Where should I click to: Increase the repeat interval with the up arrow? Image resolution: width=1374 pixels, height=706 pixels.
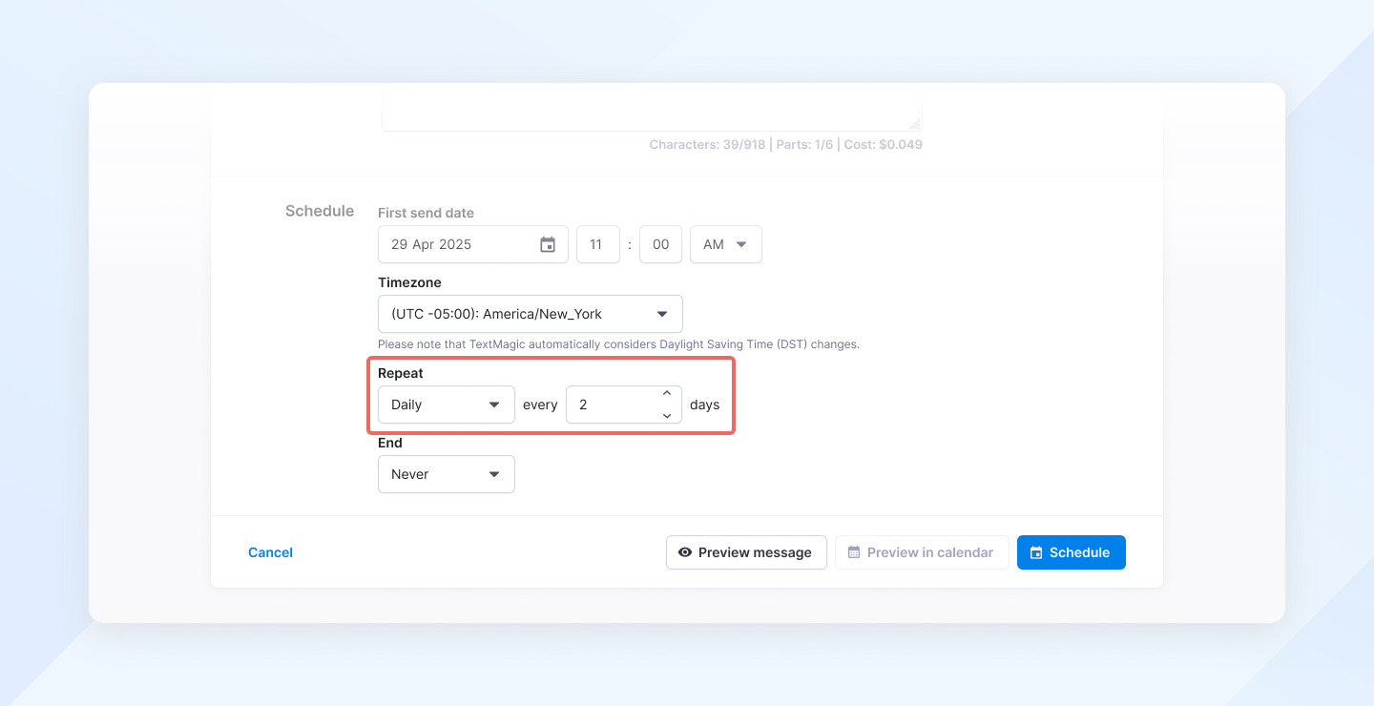[667, 394]
